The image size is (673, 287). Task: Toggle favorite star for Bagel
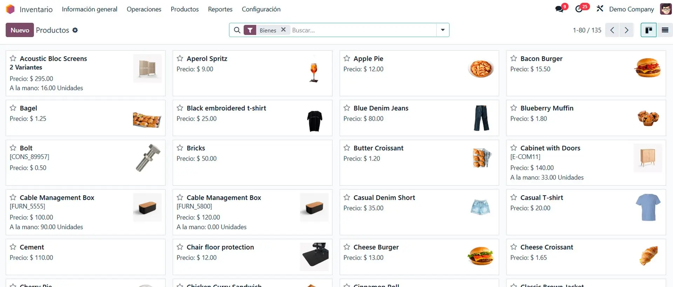(13, 108)
